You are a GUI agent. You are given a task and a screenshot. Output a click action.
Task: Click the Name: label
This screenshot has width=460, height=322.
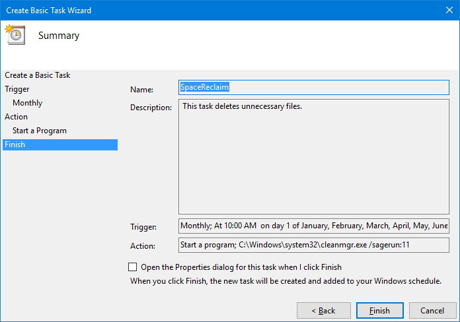tap(141, 90)
